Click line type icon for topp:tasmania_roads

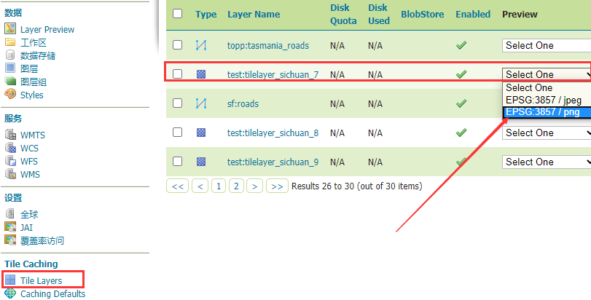coord(201,45)
